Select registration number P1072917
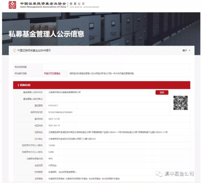 [53, 105]
